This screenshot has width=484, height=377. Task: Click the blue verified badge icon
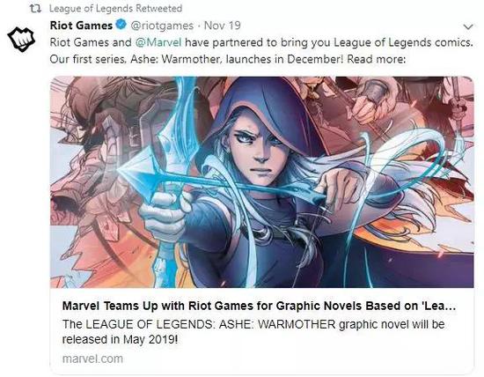pos(121,25)
